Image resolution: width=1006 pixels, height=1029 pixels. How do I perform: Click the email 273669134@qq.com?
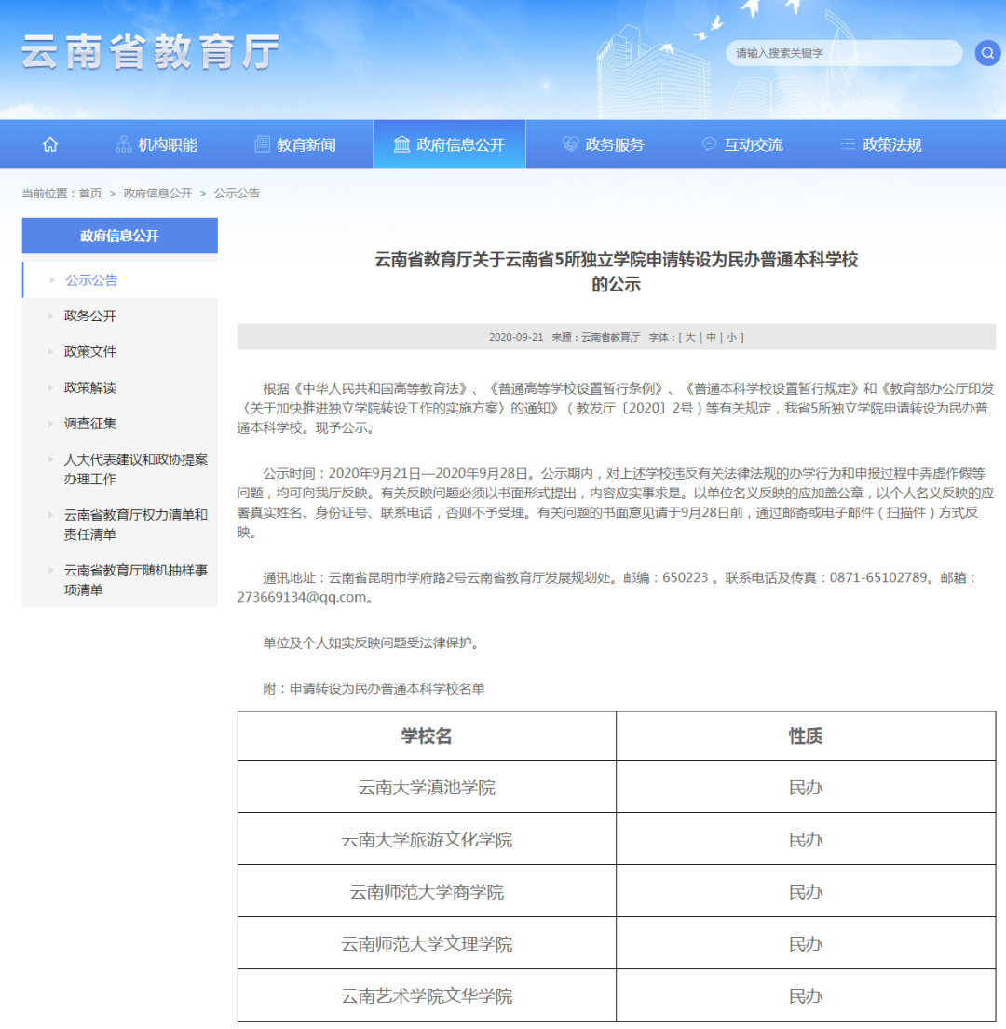(301, 597)
